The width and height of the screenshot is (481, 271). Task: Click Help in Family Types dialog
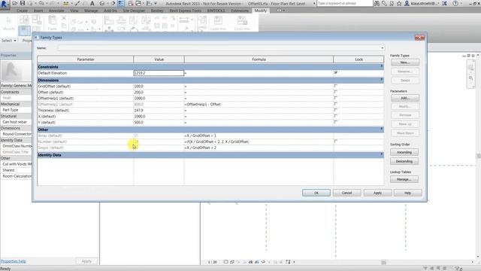(x=407, y=193)
